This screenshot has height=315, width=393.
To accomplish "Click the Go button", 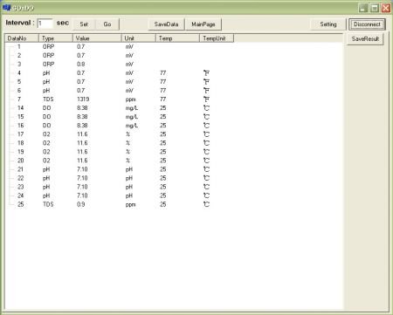I will [x=107, y=24].
